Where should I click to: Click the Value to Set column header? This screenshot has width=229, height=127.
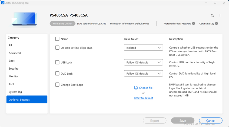pos(131,39)
